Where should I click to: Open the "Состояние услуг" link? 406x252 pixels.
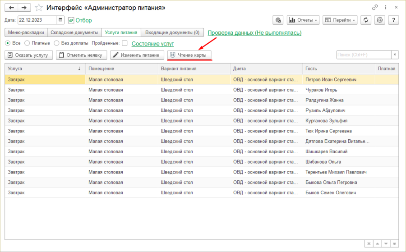point(152,44)
